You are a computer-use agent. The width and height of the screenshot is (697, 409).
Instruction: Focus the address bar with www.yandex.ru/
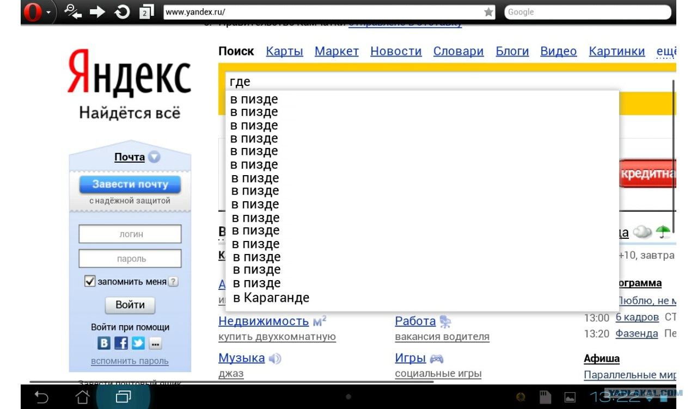click(330, 12)
